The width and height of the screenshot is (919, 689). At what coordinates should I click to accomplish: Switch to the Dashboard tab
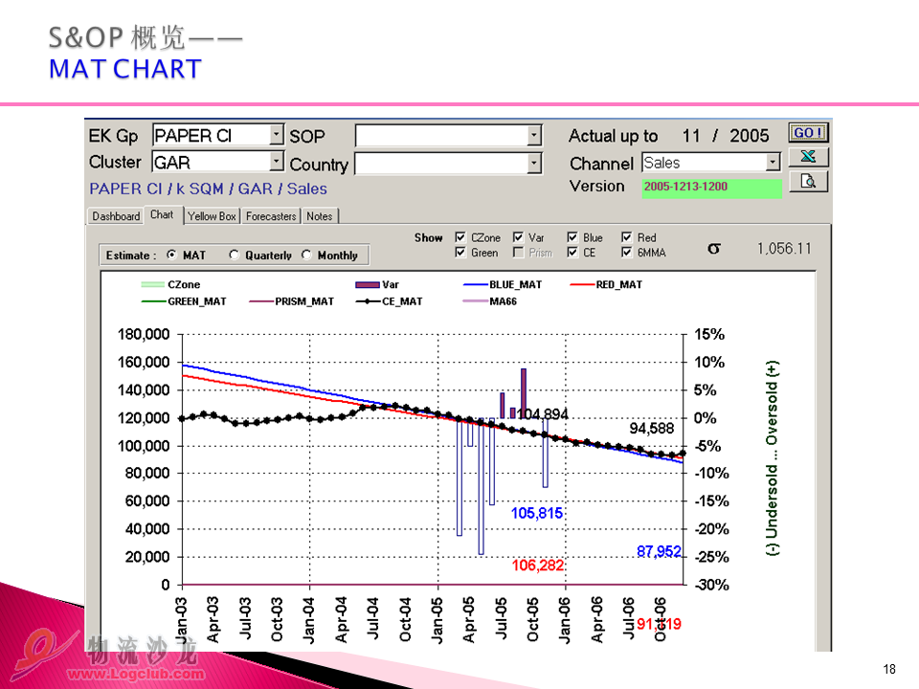click(x=116, y=216)
